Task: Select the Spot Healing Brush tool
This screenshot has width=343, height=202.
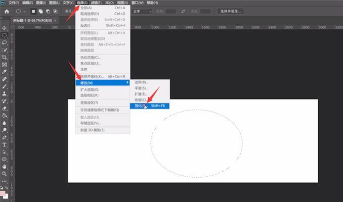Action: (x=4, y=79)
